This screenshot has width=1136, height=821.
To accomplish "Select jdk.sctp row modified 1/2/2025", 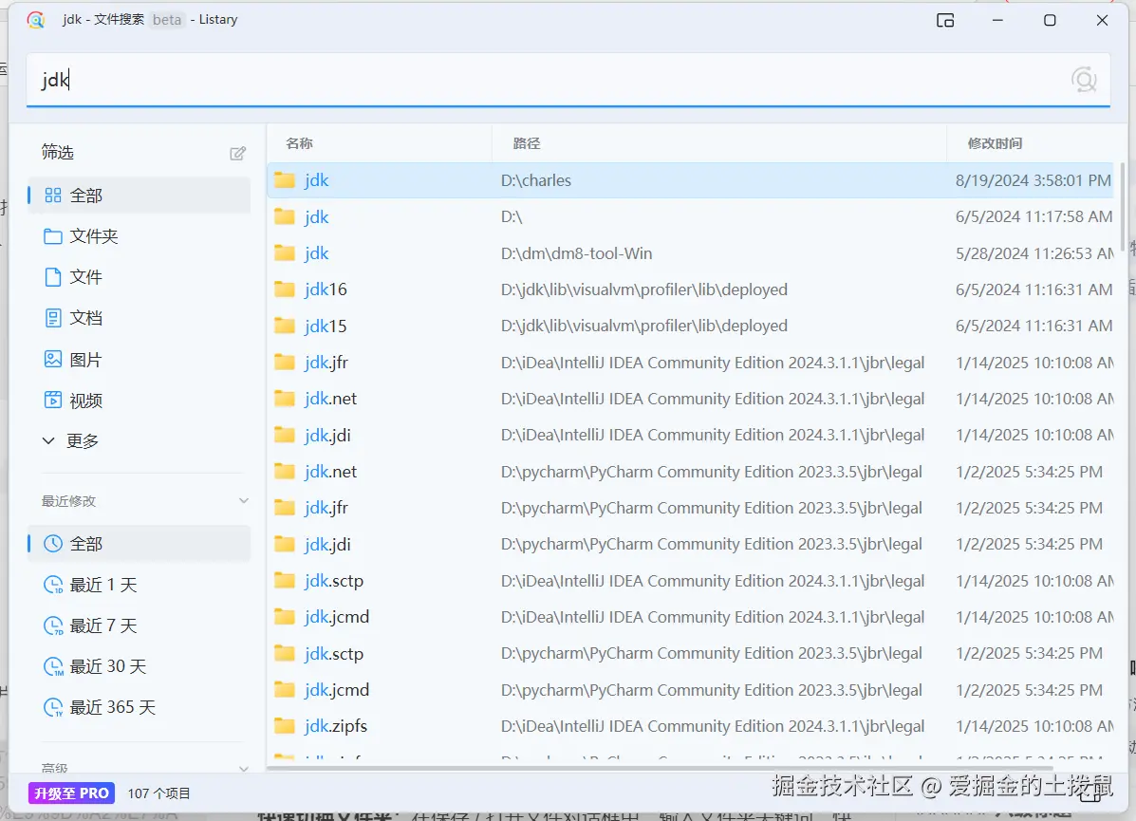I will point(691,654).
